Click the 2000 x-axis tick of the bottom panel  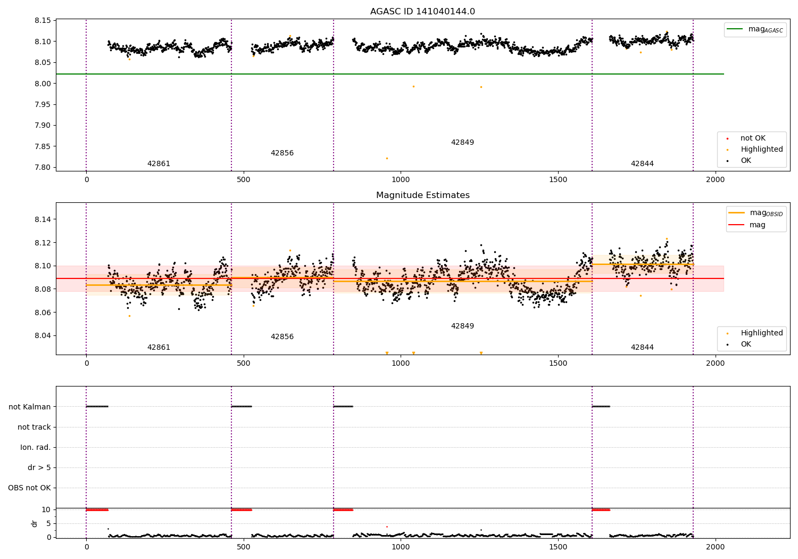point(715,547)
